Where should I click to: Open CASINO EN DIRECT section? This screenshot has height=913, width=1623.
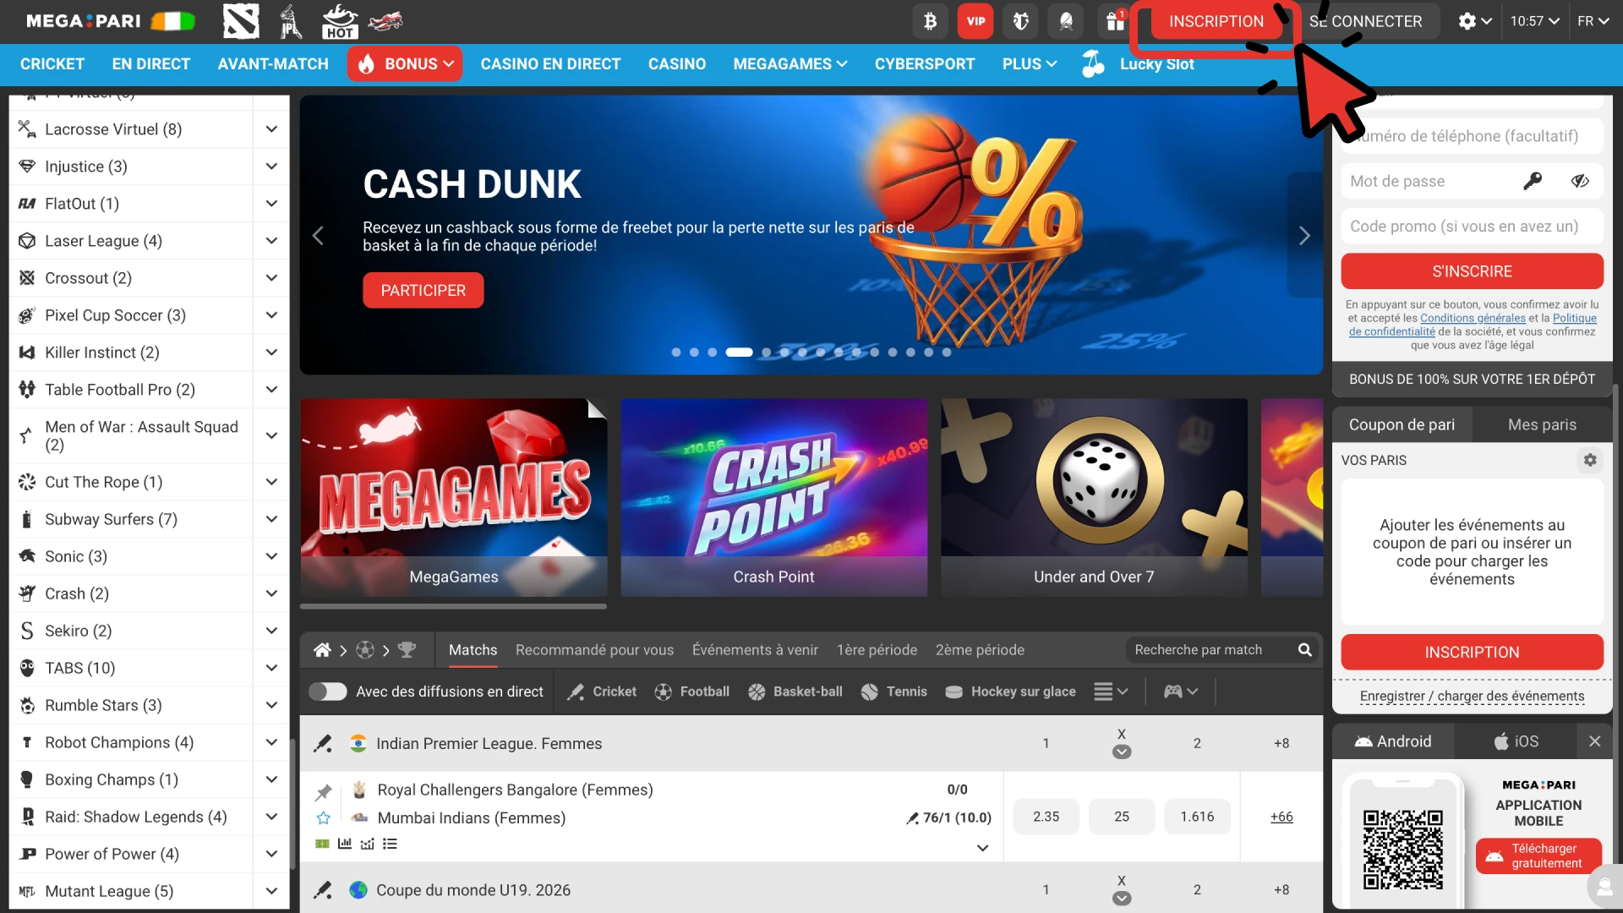click(550, 64)
